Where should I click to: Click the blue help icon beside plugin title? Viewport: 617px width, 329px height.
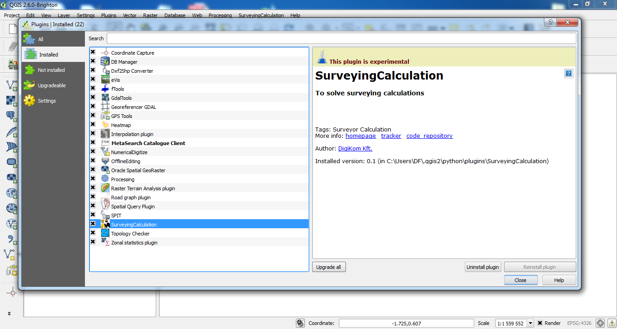point(569,73)
